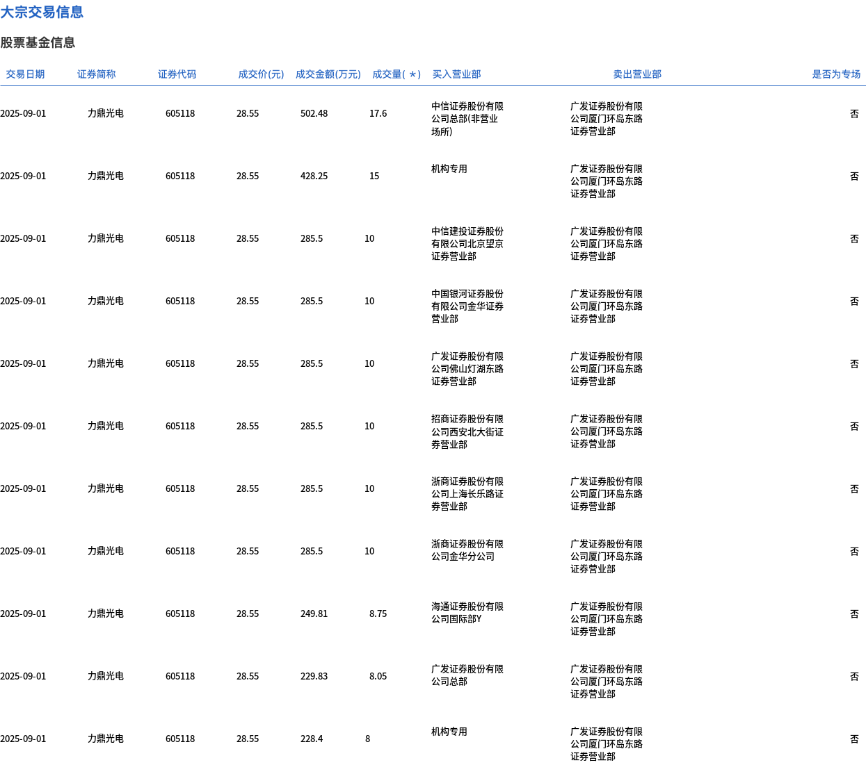The height and width of the screenshot is (774, 866).
Task: Click the seller cell in the 249.81 row
Action: pyautogui.click(x=607, y=619)
